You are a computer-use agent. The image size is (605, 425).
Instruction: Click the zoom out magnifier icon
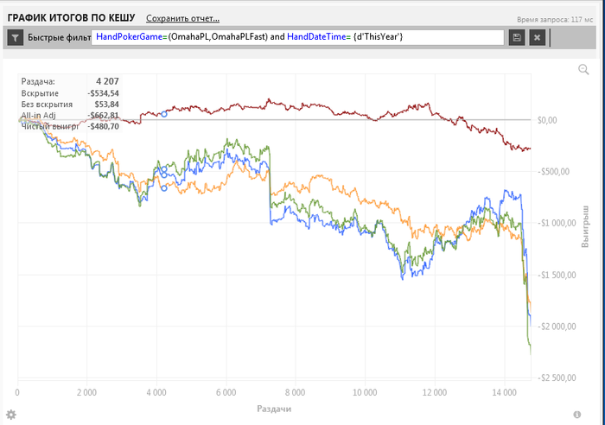[x=583, y=69]
